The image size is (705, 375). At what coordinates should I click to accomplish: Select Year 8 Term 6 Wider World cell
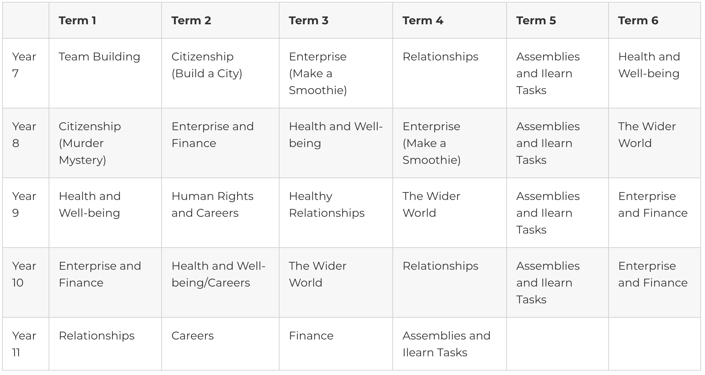click(647, 135)
